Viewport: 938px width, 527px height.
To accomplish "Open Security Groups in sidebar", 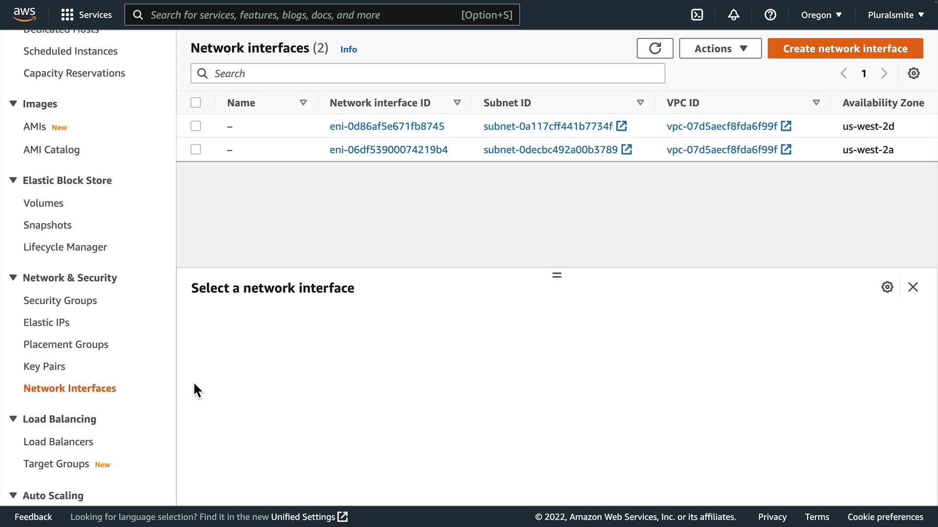I will click(60, 301).
